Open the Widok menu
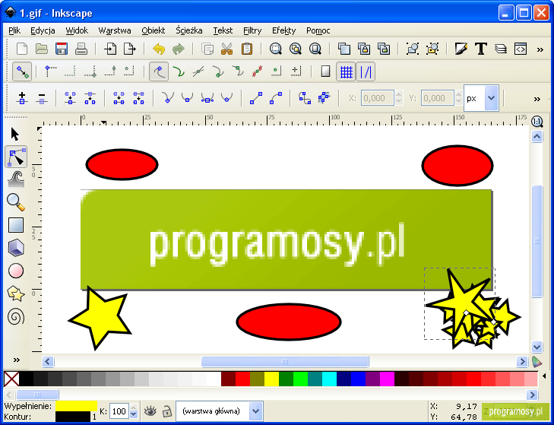Viewport: 554px width, 425px height. point(77,30)
